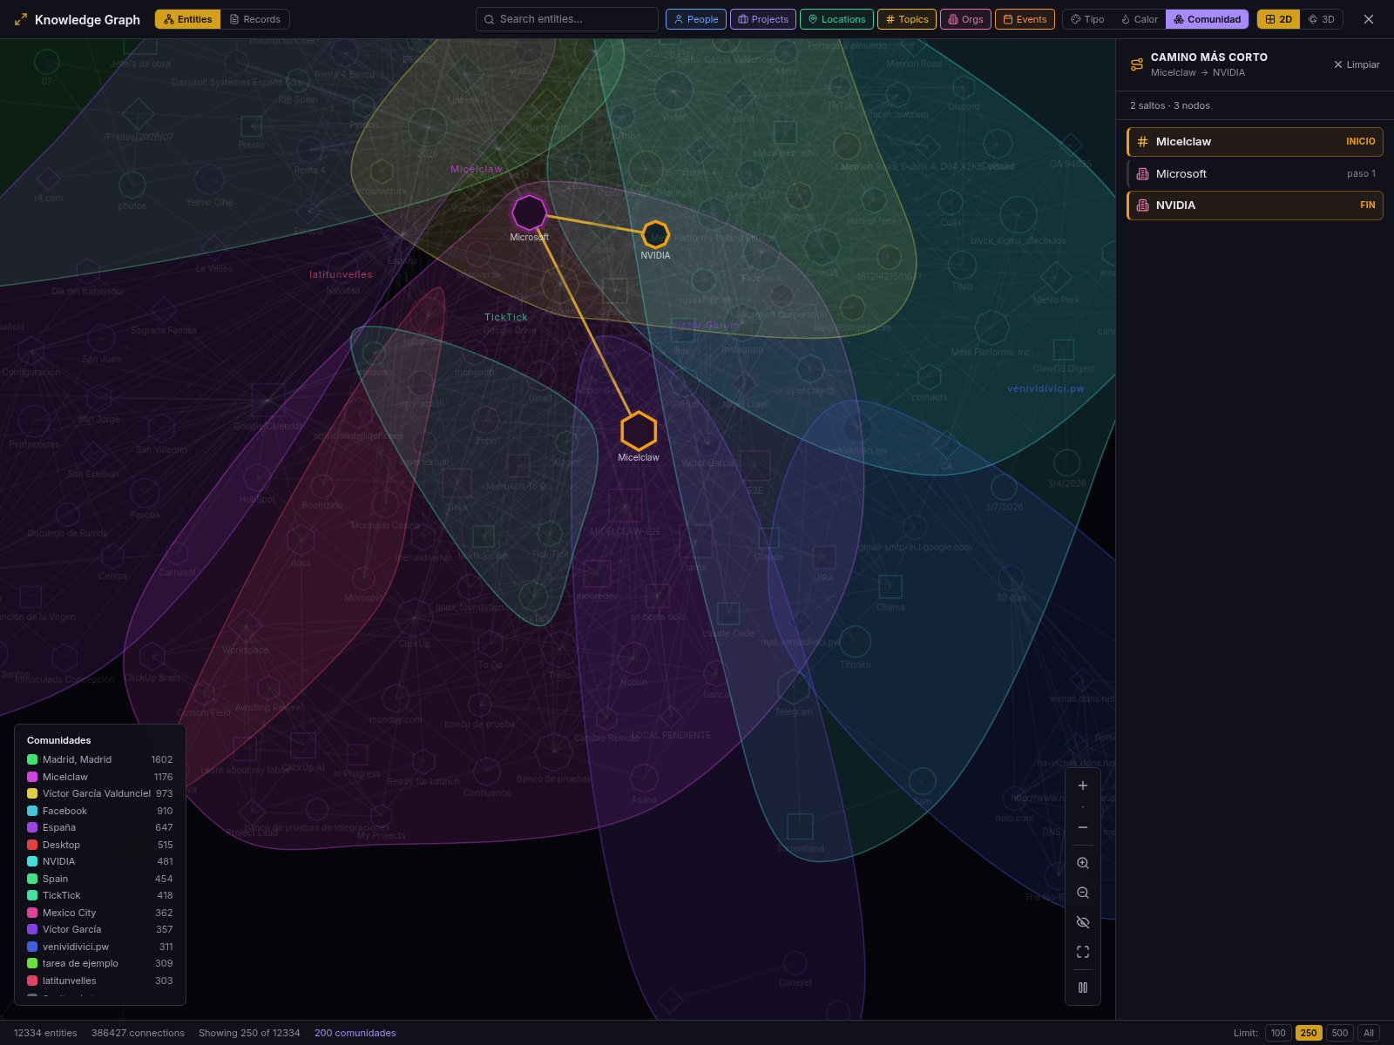
Task: Click the Microsoft node in graph
Action: point(529,212)
